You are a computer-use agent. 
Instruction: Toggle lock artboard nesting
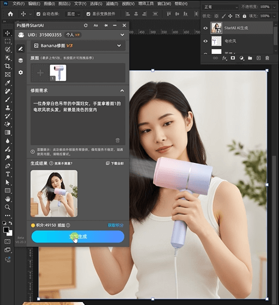click(x=237, y=16)
